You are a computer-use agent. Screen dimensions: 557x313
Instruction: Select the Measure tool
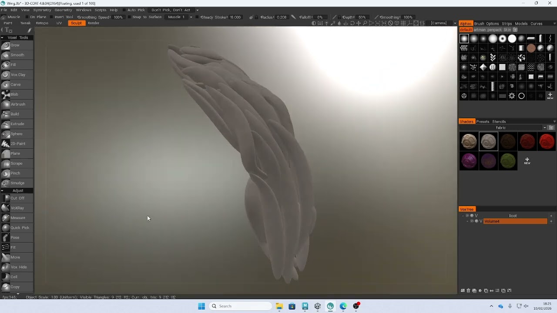[x=17, y=218]
